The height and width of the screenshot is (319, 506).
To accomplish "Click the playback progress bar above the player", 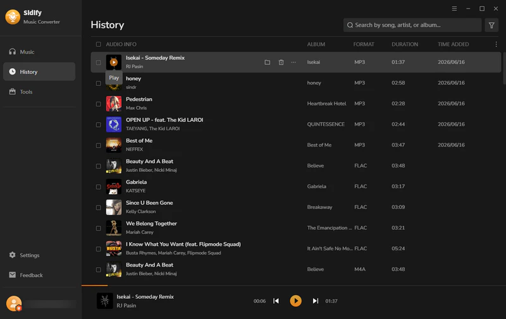I will click(x=293, y=286).
